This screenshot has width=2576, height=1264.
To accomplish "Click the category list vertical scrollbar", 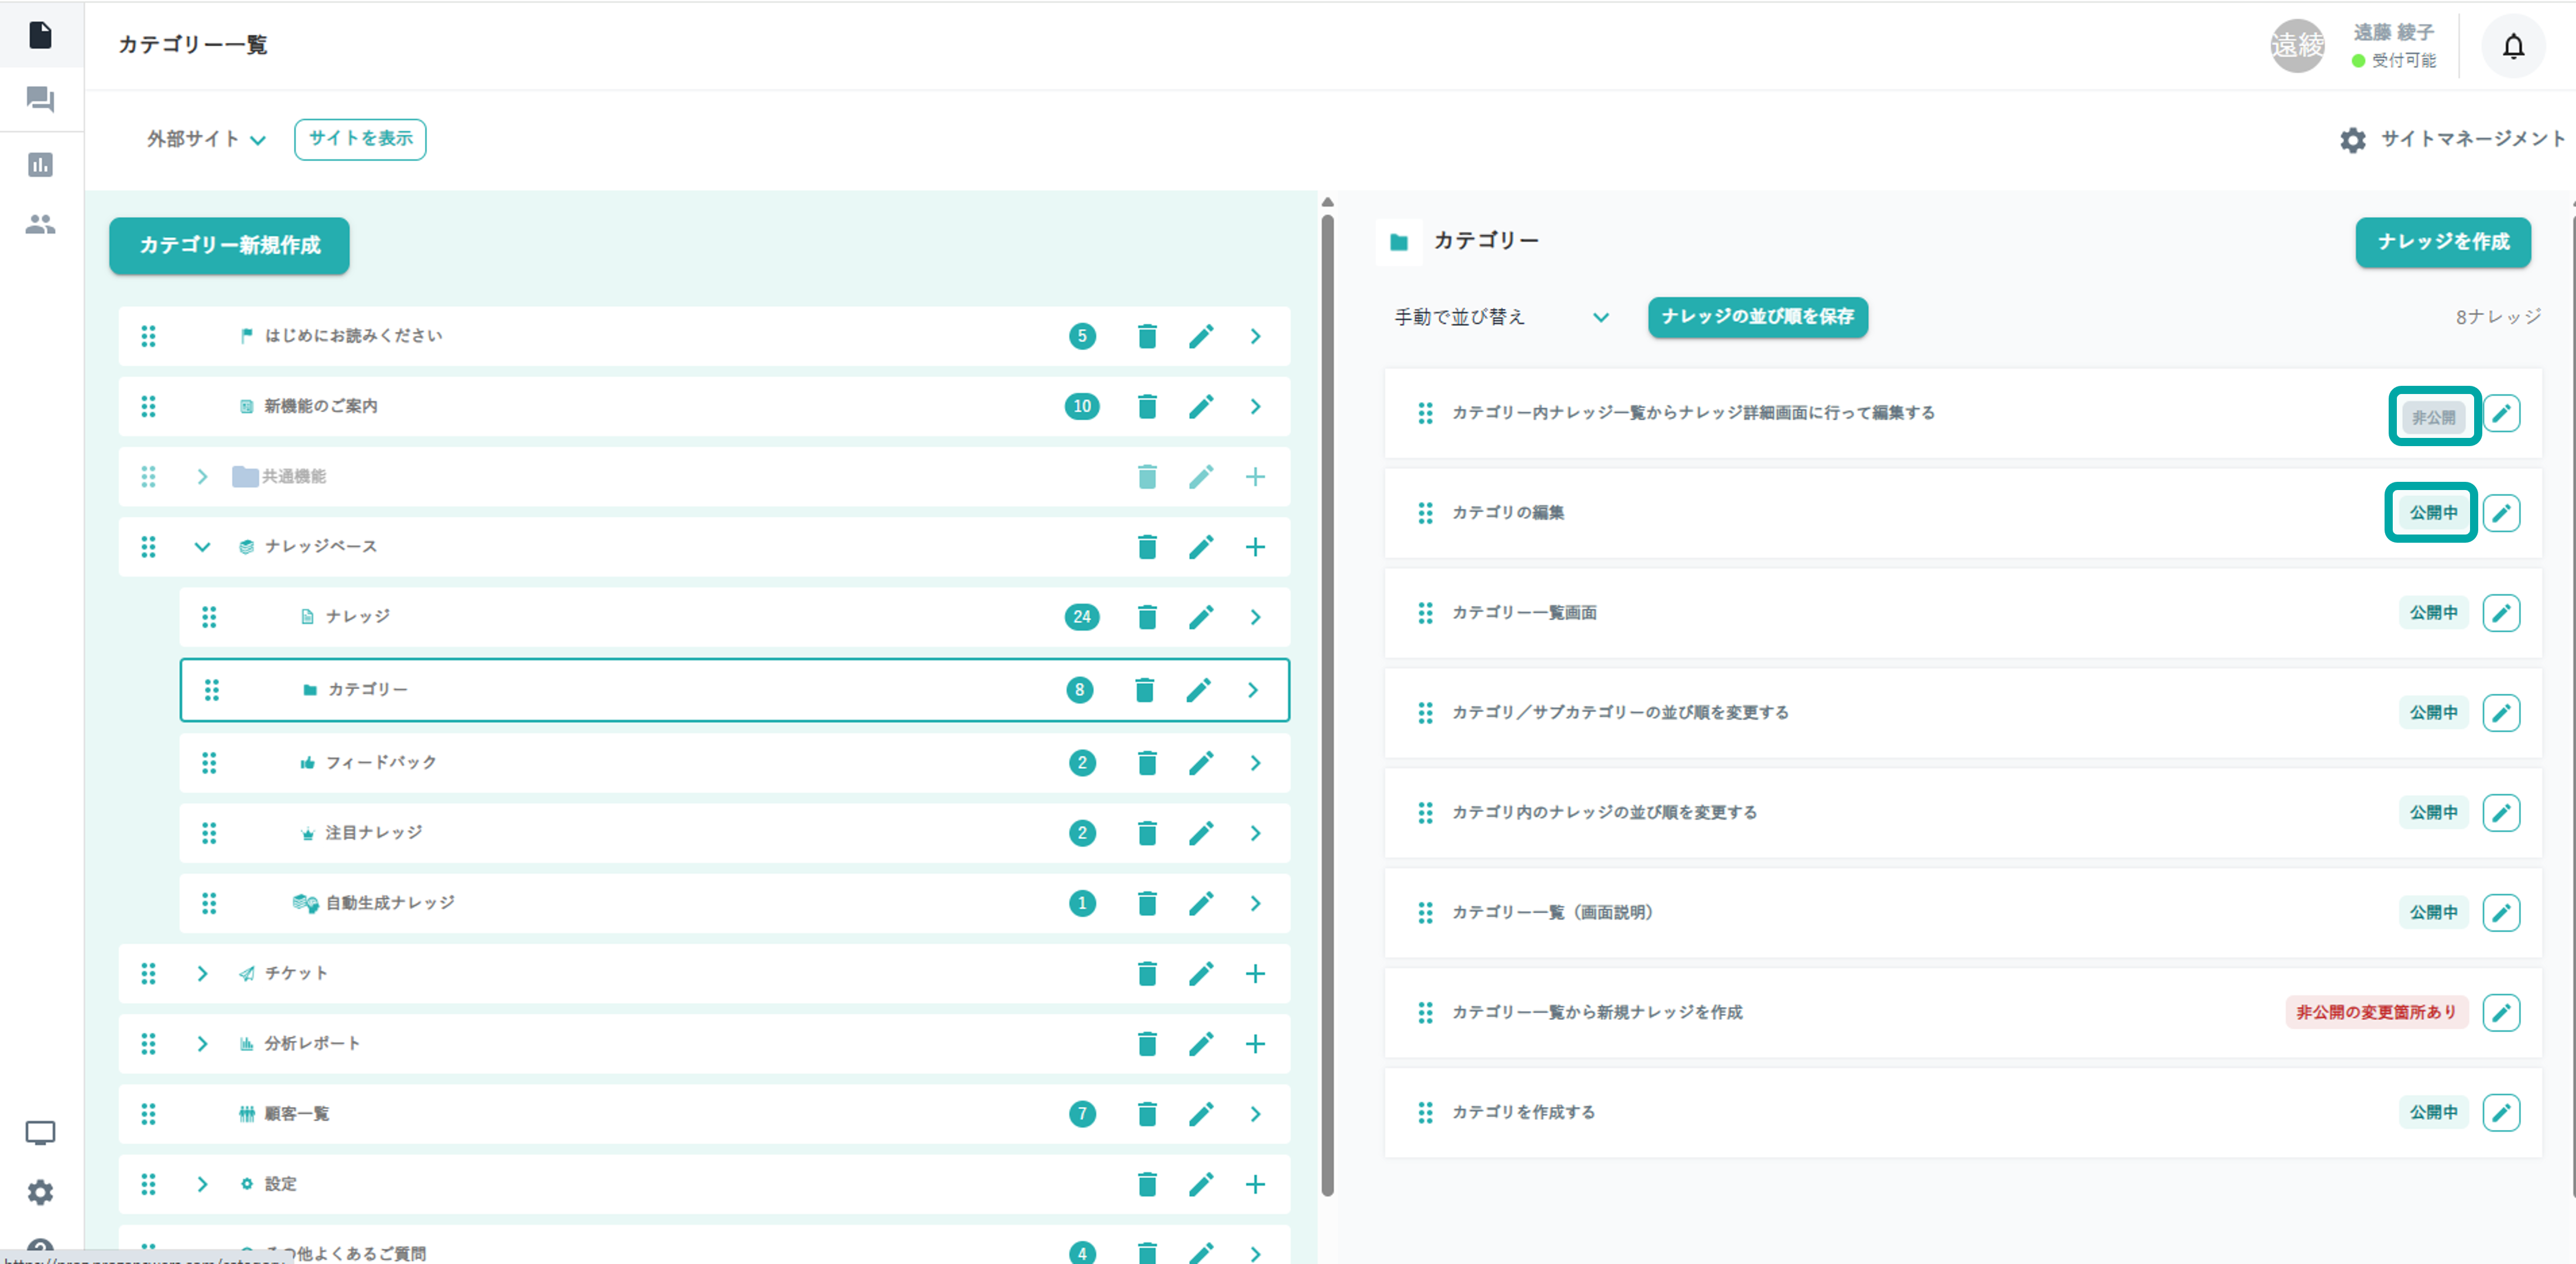I will 1327,700.
